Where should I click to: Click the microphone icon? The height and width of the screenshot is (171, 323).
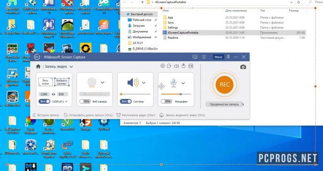click(174, 82)
